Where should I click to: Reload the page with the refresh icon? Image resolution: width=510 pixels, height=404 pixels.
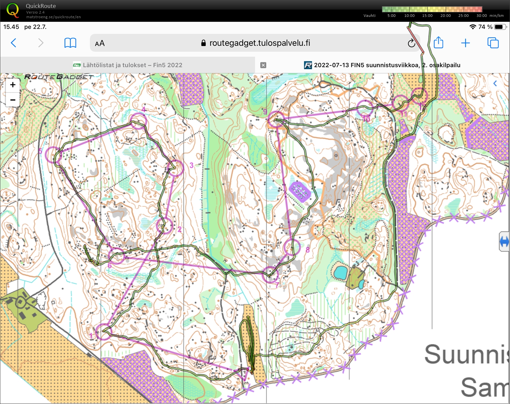(411, 43)
